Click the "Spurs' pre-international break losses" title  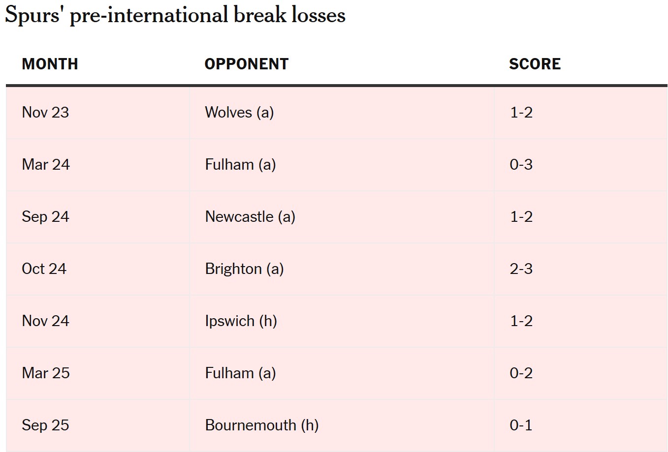tap(175, 15)
